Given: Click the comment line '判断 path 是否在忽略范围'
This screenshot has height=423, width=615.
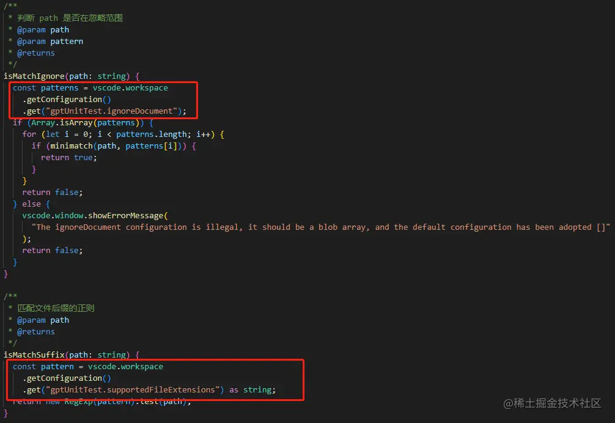Looking at the screenshot, I should point(70,18).
